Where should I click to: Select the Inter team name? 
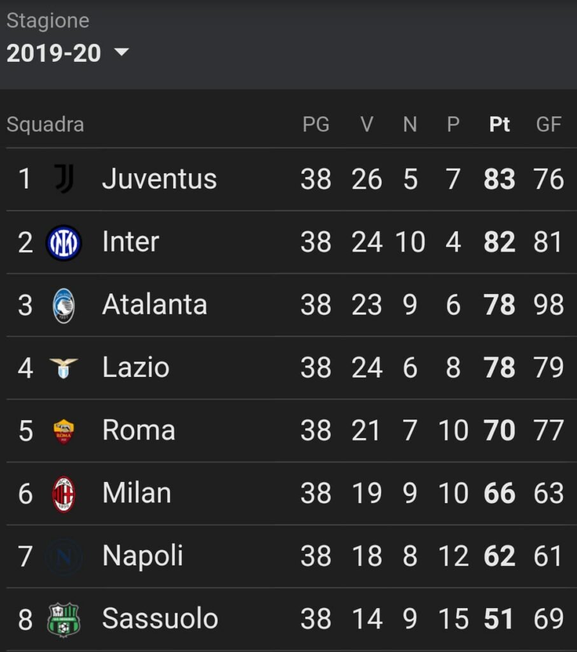coord(130,241)
